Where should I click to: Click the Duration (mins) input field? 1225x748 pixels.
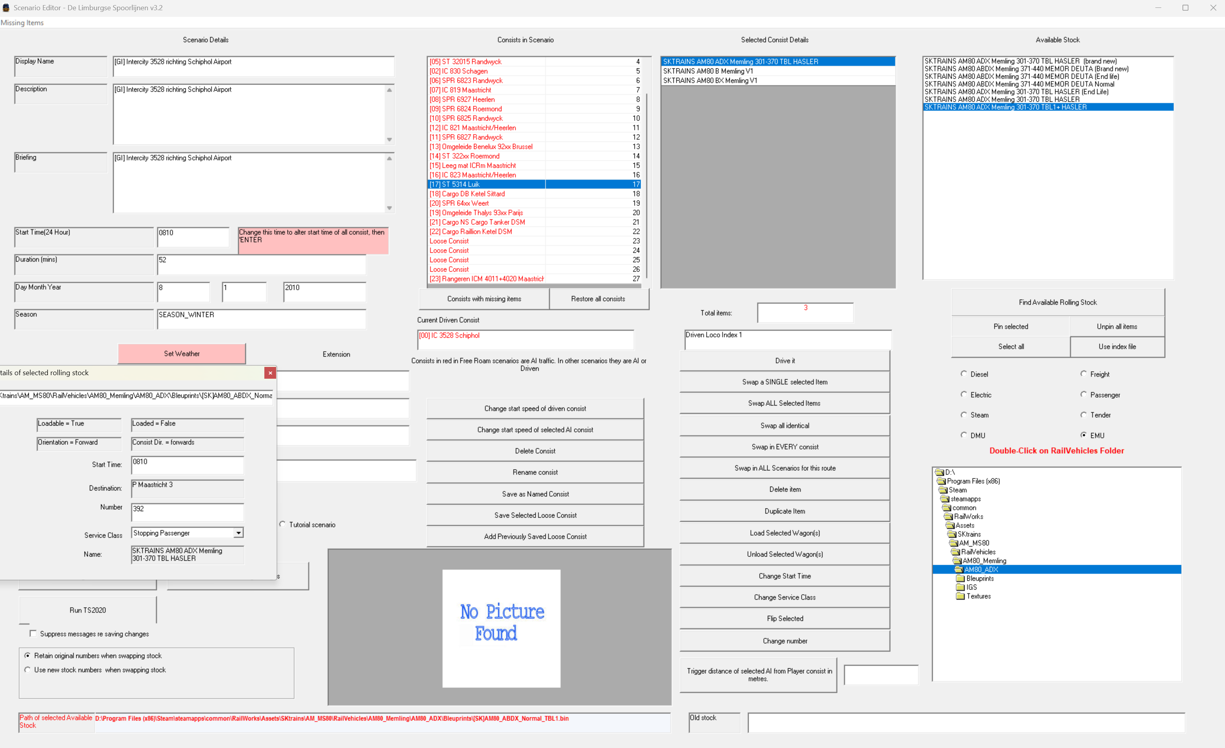click(261, 264)
